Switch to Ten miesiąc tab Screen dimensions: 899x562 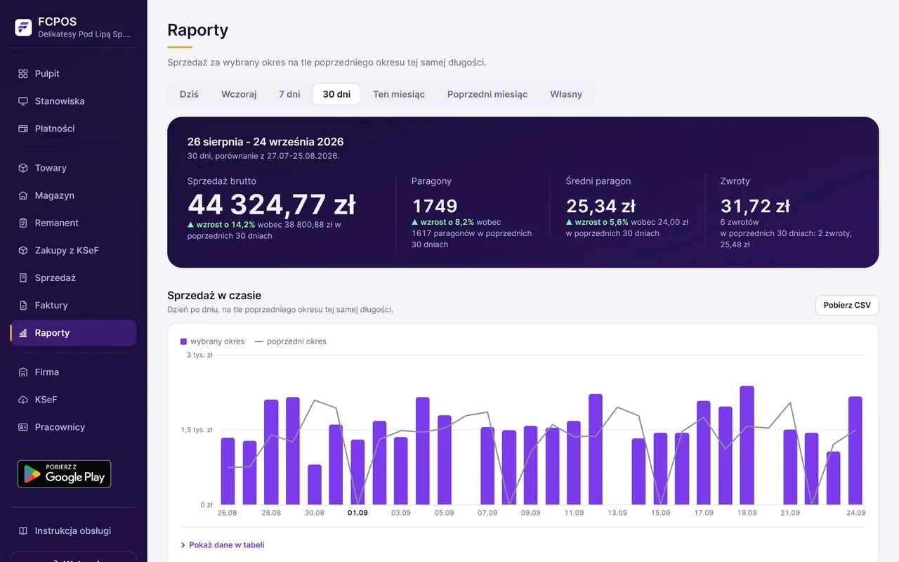coord(399,94)
